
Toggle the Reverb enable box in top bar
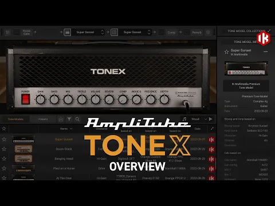187,33
